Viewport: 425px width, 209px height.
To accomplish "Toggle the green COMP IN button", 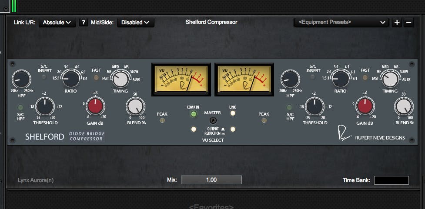I will 193,114.
